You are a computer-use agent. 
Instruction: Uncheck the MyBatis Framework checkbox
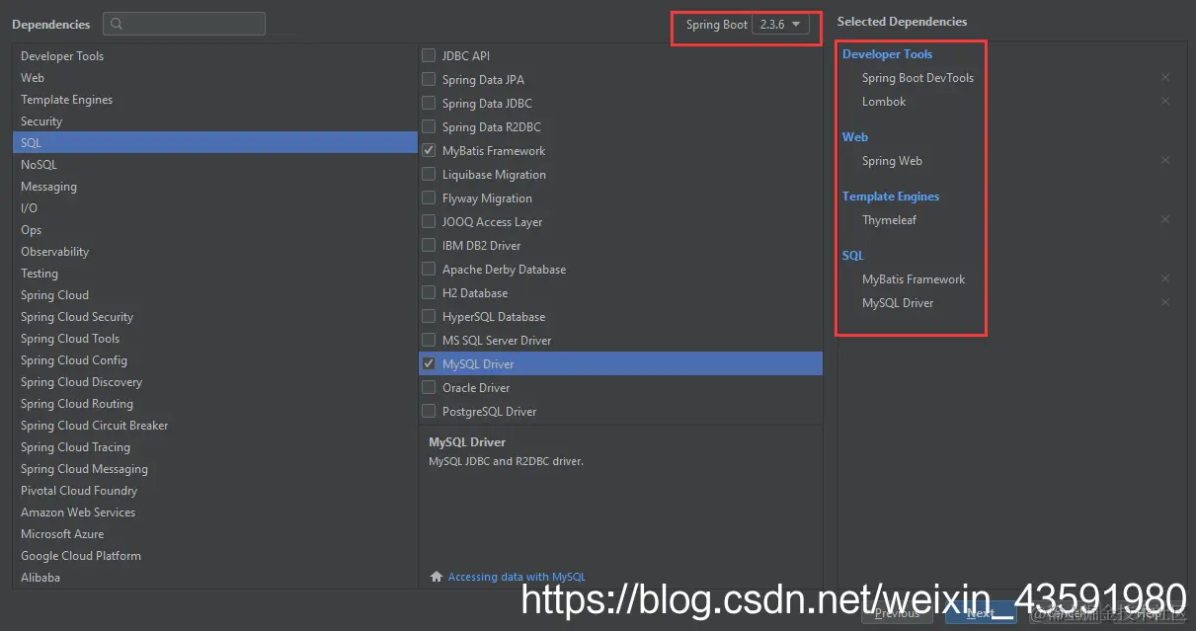coord(429,150)
